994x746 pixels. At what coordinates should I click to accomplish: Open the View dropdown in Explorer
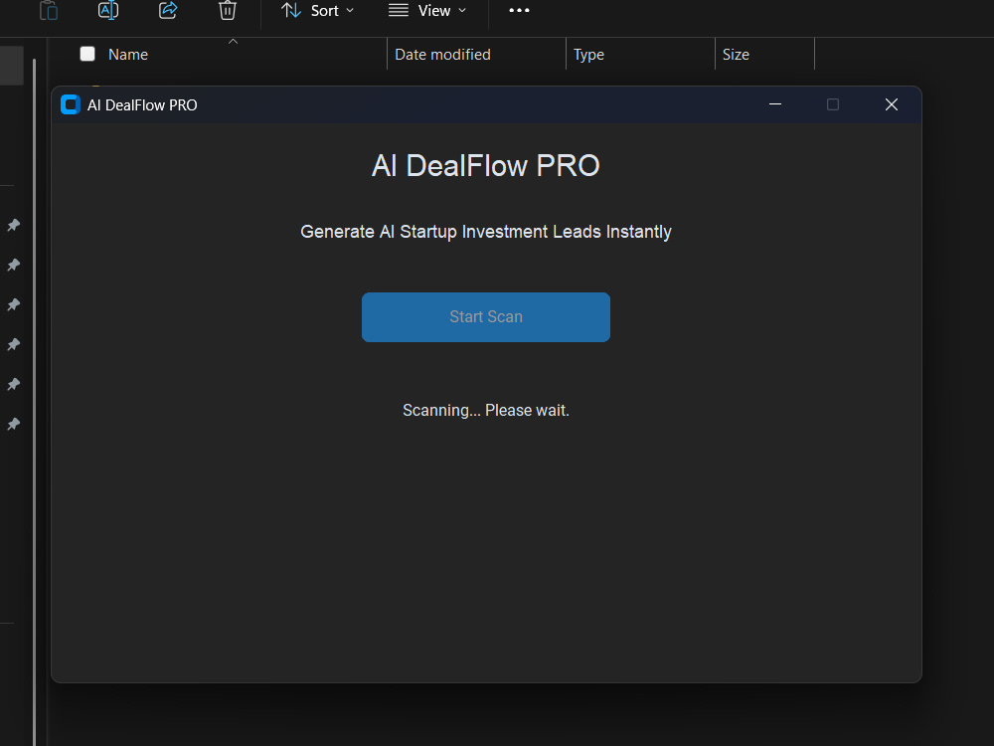pos(427,11)
